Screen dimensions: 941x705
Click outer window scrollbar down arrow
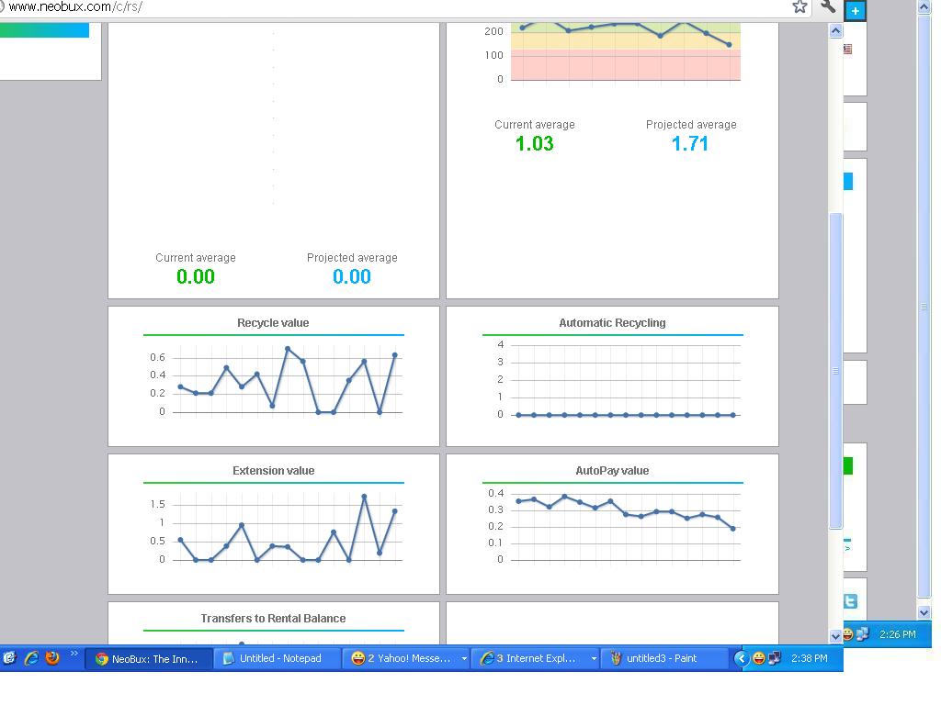point(924,612)
